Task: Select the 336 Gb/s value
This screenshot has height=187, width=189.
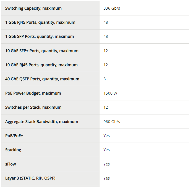Action: click(x=112, y=8)
